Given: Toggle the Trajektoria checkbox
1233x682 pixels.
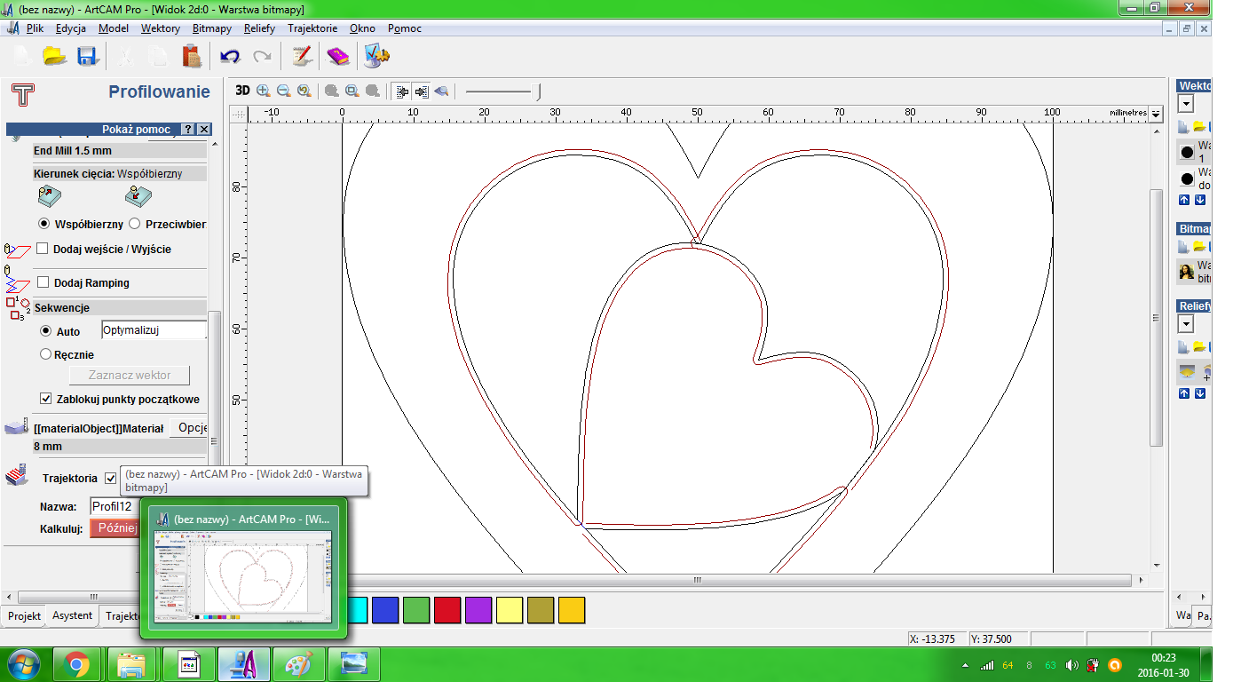Looking at the screenshot, I should (110, 478).
